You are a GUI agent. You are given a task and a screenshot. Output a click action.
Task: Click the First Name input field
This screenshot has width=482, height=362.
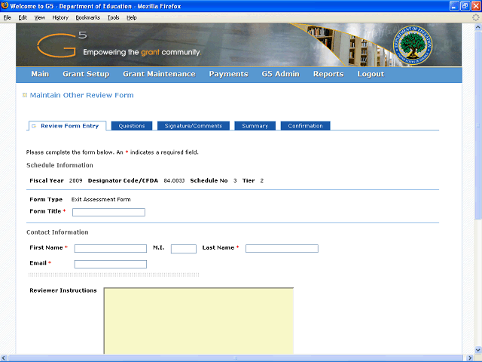[x=111, y=248]
